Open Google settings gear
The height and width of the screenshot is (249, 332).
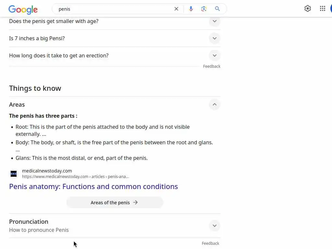[x=308, y=9]
